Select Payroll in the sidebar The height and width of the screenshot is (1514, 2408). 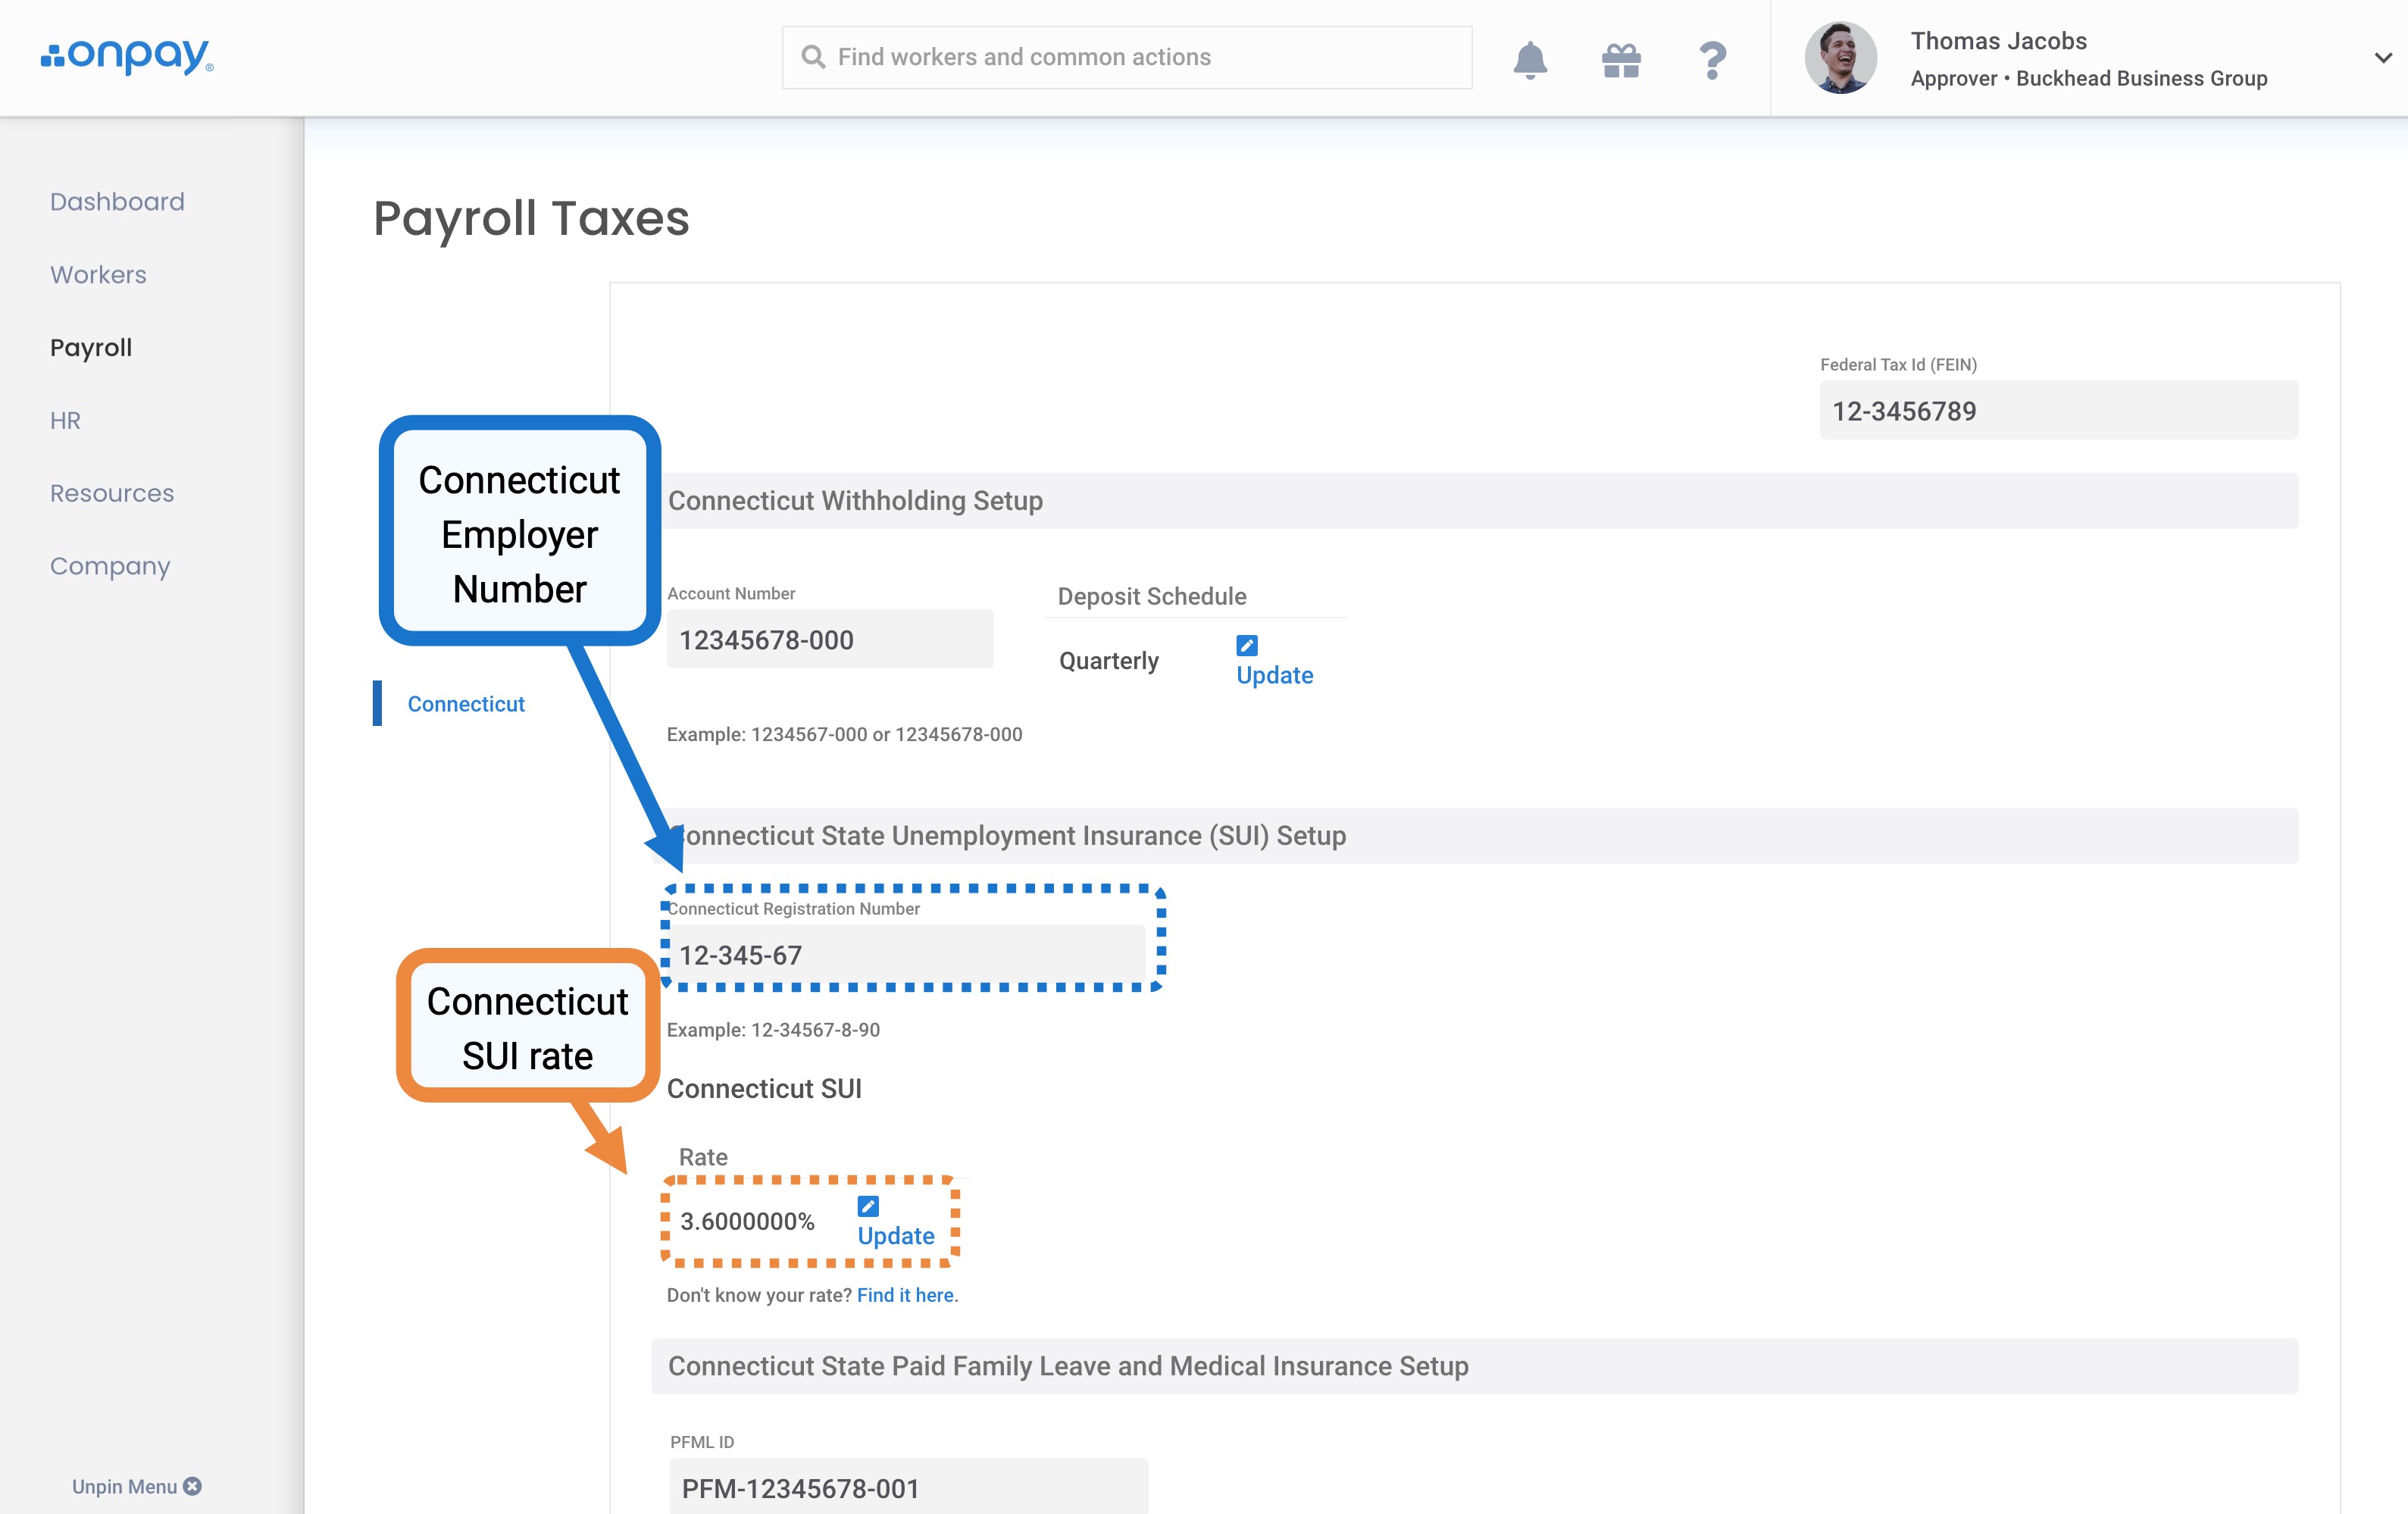coord(91,348)
